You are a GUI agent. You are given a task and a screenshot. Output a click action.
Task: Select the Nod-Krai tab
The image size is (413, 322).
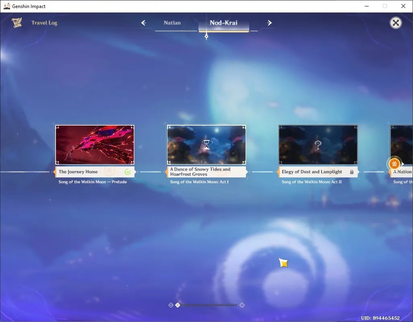[x=223, y=23]
